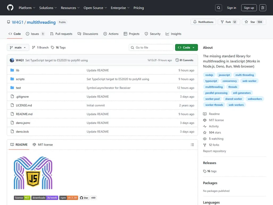The width and height of the screenshot is (273, 205).
Task: Toggle Notifications for this repository
Action: click(x=203, y=22)
